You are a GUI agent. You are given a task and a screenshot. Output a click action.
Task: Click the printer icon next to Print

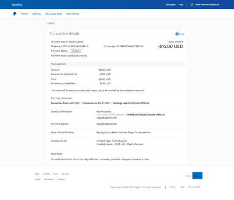(x=177, y=34)
